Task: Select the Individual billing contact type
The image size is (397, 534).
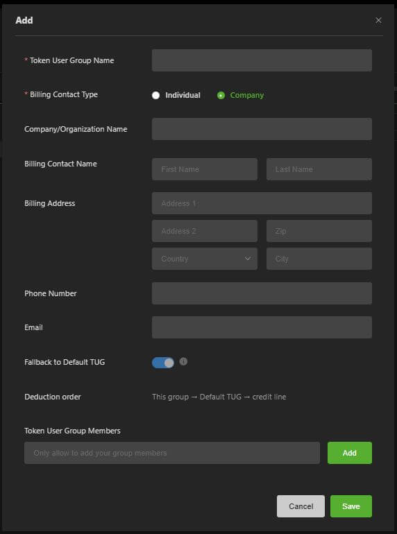Action: coord(176,96)
